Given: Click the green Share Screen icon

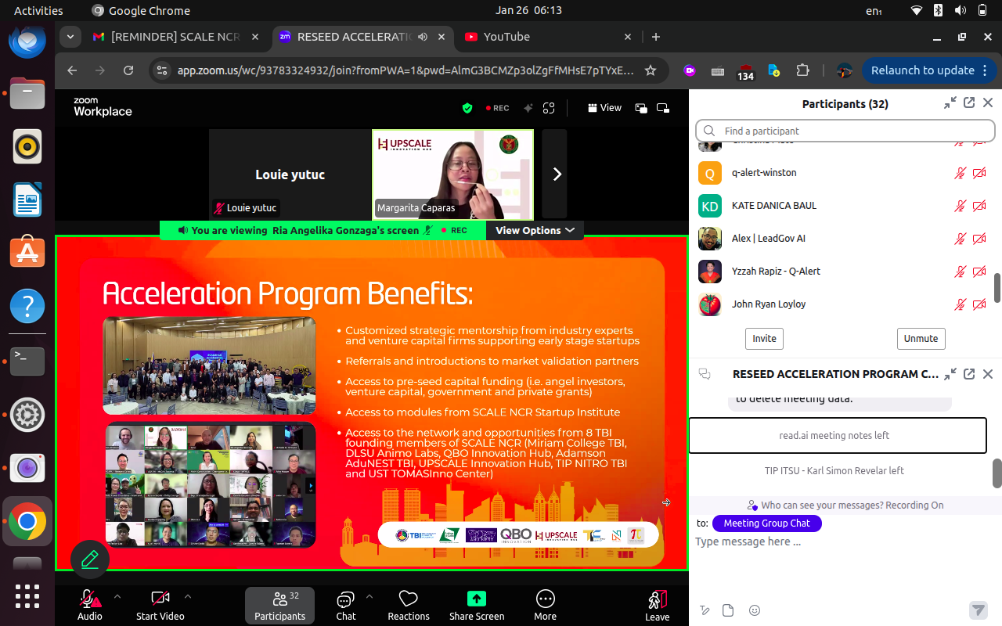Looking at the screenshot, I should point(476,599).
